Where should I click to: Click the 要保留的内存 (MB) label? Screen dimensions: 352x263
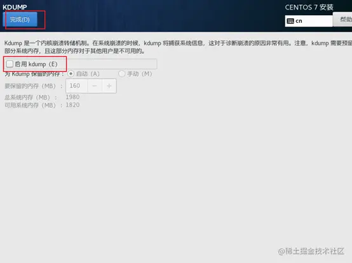tap(34, 86)
